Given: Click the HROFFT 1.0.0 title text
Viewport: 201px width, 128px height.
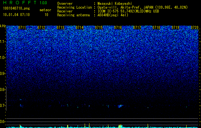Looking at the screenshot, I should 25,3.
